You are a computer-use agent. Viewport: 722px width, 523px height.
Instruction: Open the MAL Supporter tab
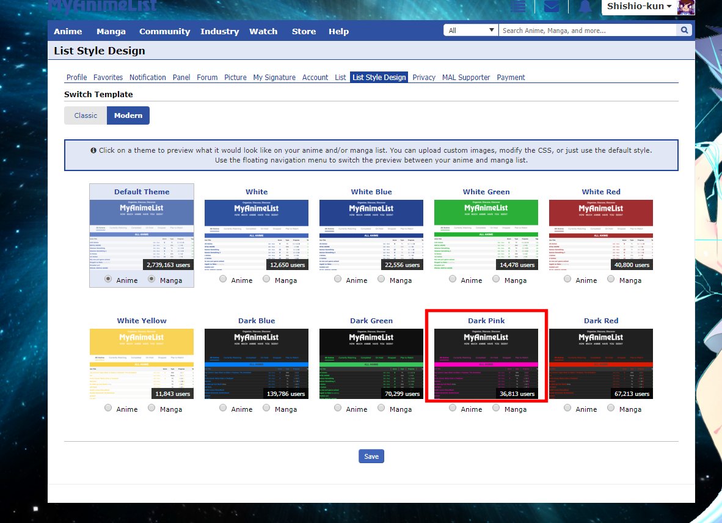click(466, 78)
